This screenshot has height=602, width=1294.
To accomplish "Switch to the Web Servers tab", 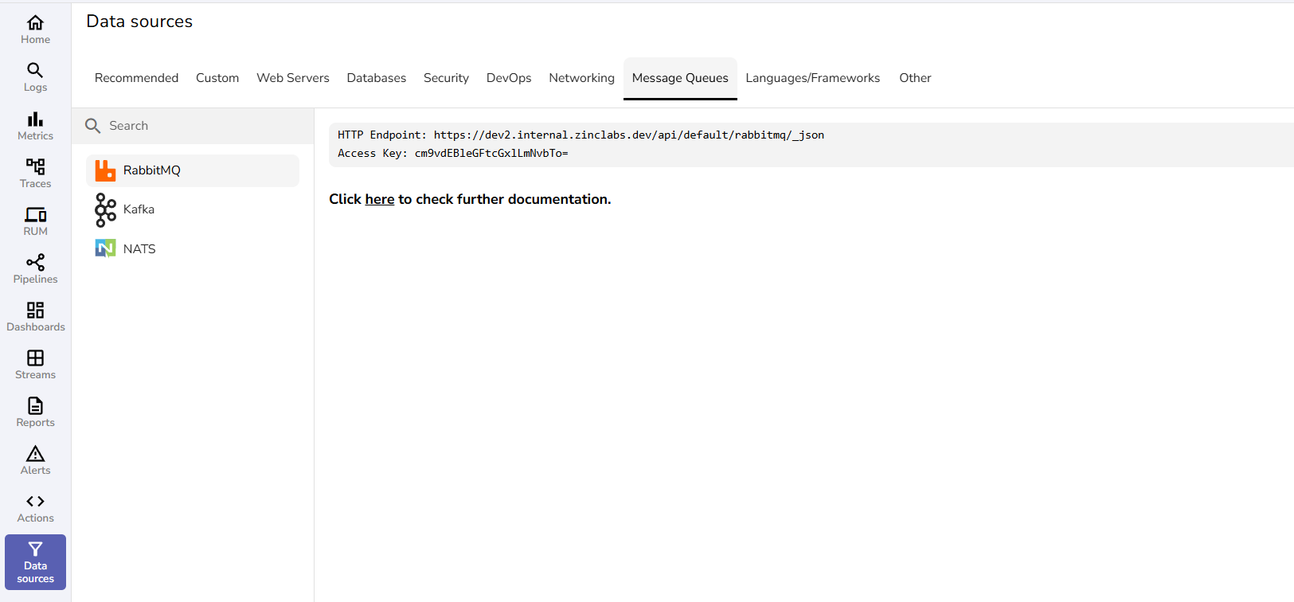I will (x=292, y=78).
